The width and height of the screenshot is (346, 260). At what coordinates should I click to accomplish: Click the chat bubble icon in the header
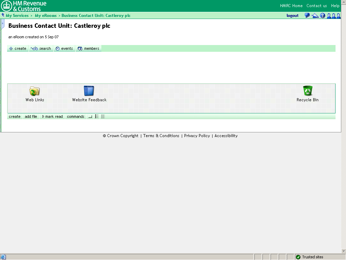[x=307, y=15]
